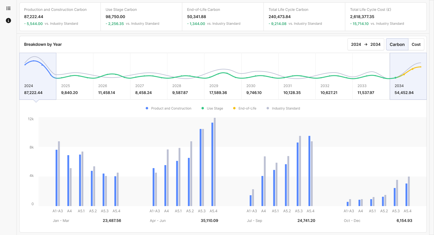Toggle Product and Construction legend dot
The image size is (434, 235).
147,108
